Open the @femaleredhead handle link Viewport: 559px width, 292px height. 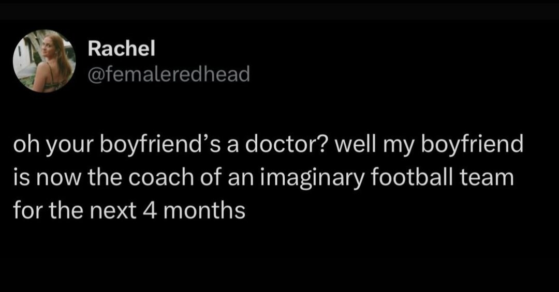pos(168,74)
